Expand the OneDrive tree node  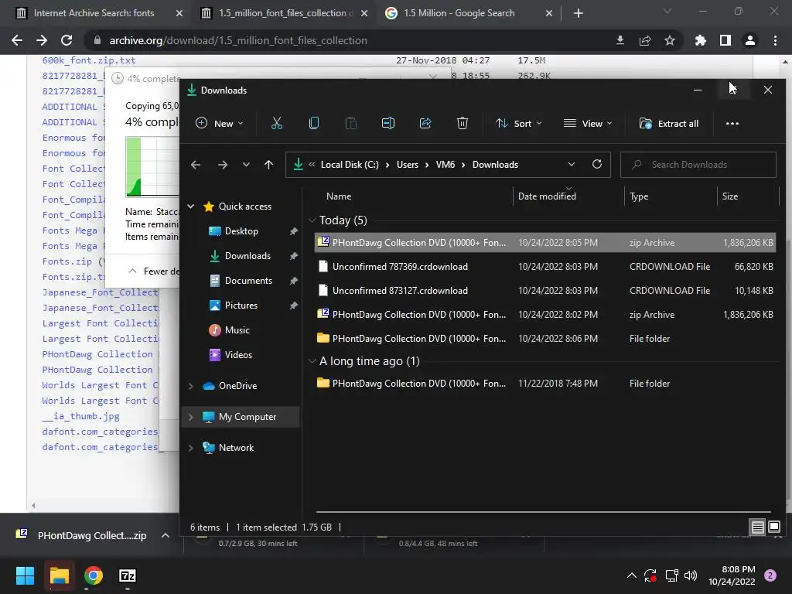pyautogui.click(x=191, y=386)
